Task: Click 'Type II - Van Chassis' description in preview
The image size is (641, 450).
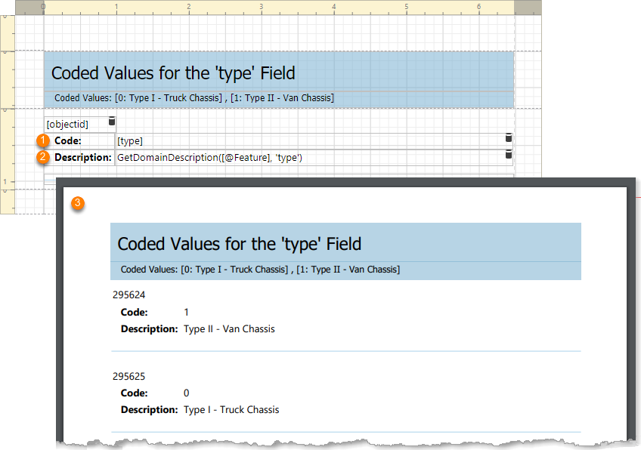Action: 229,328
